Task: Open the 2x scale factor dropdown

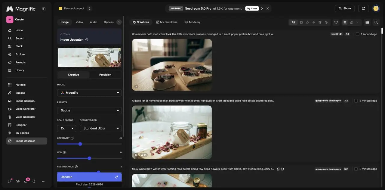Action: click(67, 128)
